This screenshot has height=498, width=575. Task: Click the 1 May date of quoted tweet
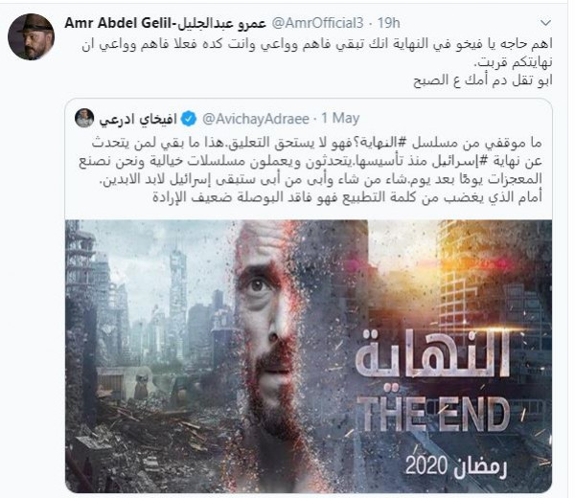[340, 119]
